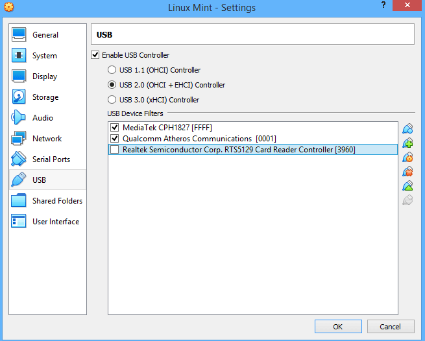The image size is (425, 341).
Task: Open System settings label
Action: (45, 56)
